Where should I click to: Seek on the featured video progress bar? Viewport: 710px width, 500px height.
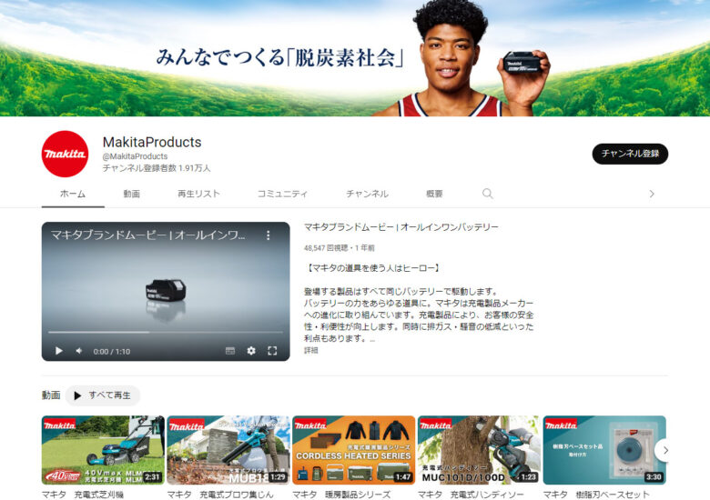(166, 333)
